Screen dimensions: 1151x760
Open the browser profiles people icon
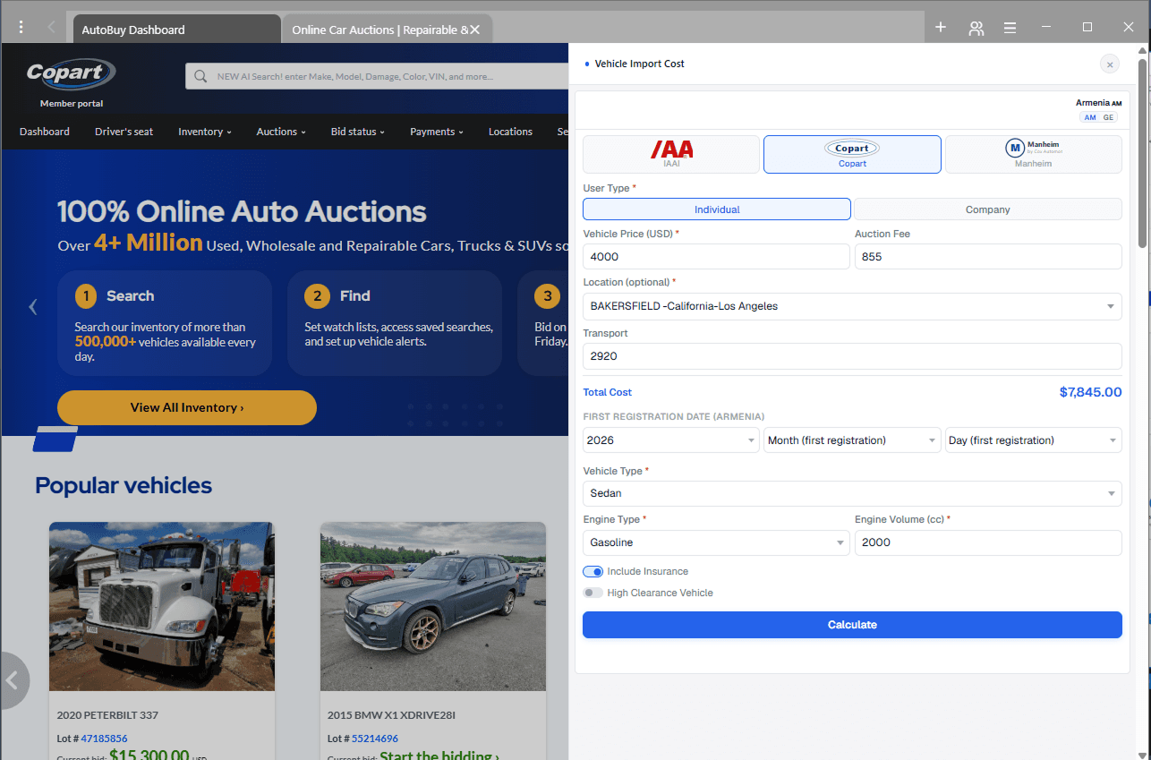click(x=976, y=28)
